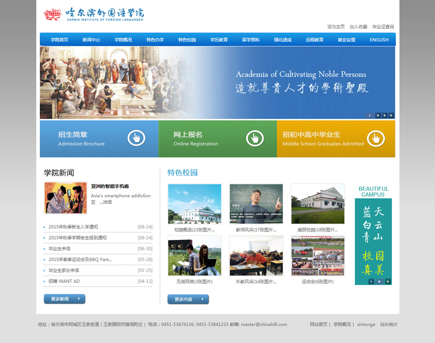
Task: Click the 特色校园 section heading
Action: pos(182,173)
